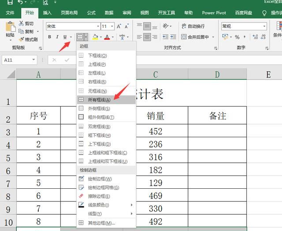Click the bottom align icon
Screen dimensions: 282x231
click(155, 26)
